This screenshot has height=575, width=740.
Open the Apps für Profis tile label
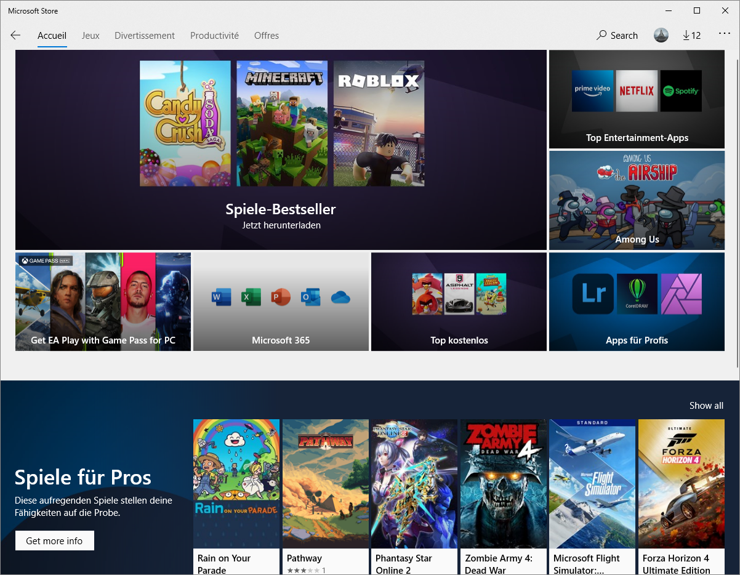point(637,340)
